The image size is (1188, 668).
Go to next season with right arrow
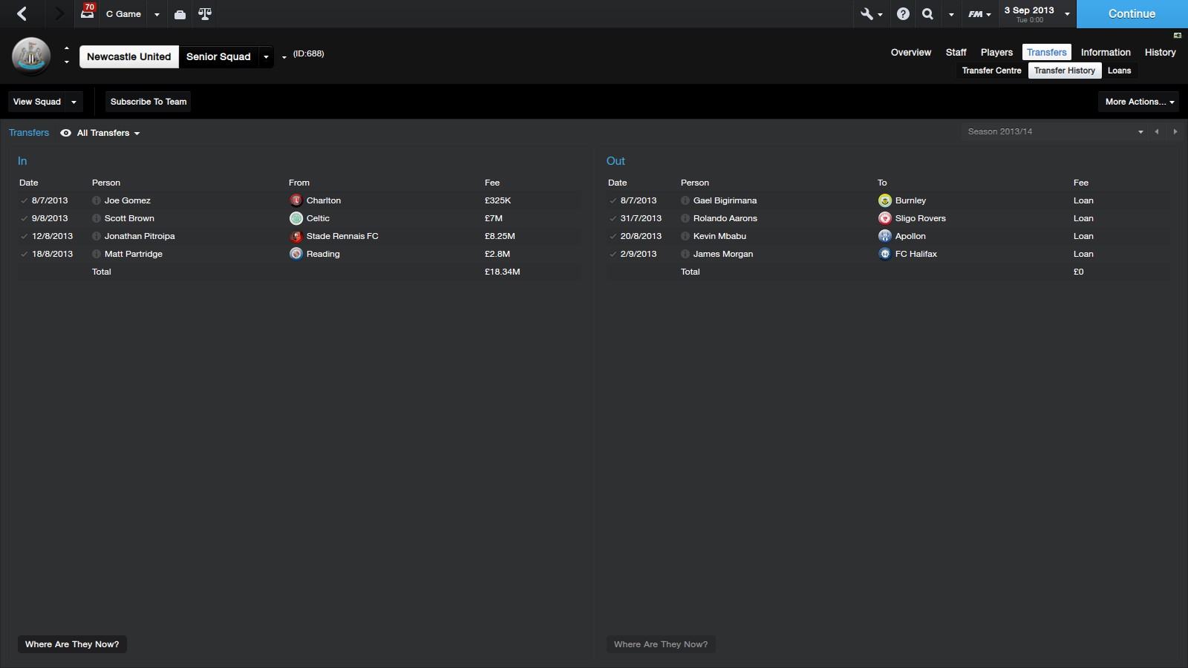(x=1175, y=132)
